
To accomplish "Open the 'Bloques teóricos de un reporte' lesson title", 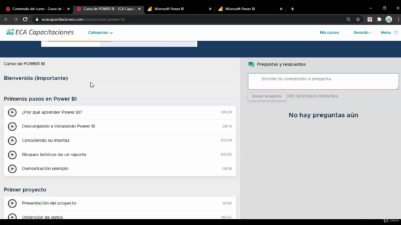I will point(54,154).
